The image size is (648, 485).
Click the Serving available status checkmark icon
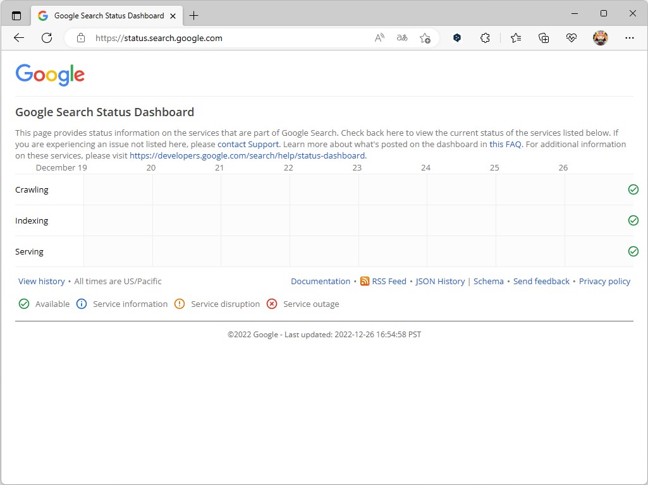pos(633,251)
